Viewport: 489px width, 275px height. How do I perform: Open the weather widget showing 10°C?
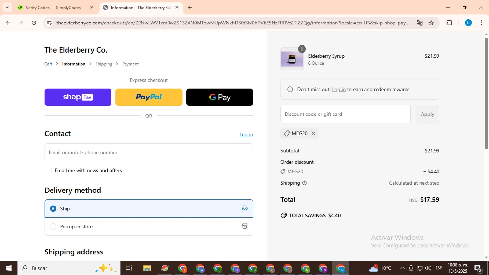coord(380,268)
